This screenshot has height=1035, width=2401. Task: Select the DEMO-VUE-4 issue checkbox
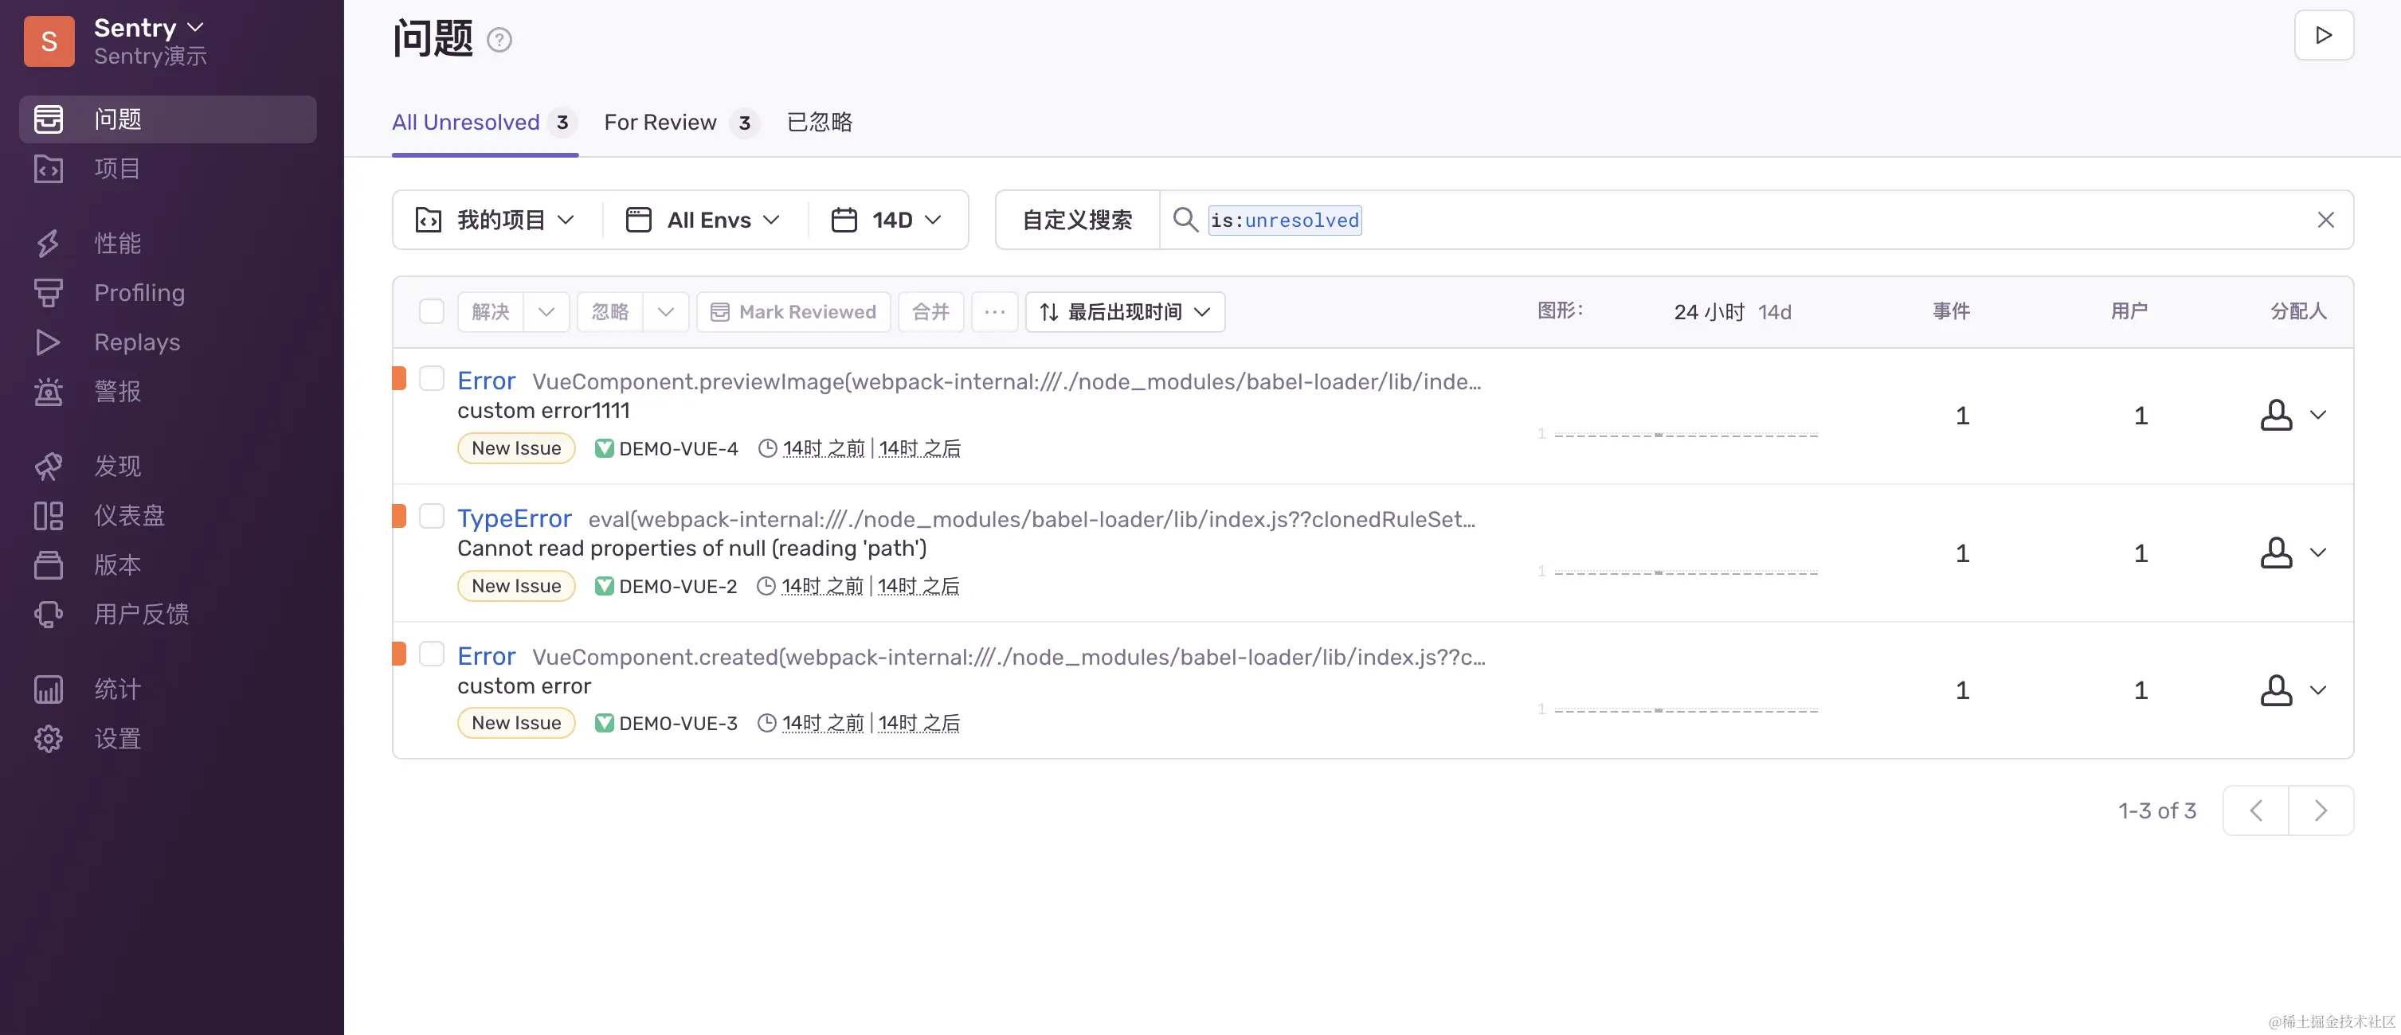click(432, 378)
